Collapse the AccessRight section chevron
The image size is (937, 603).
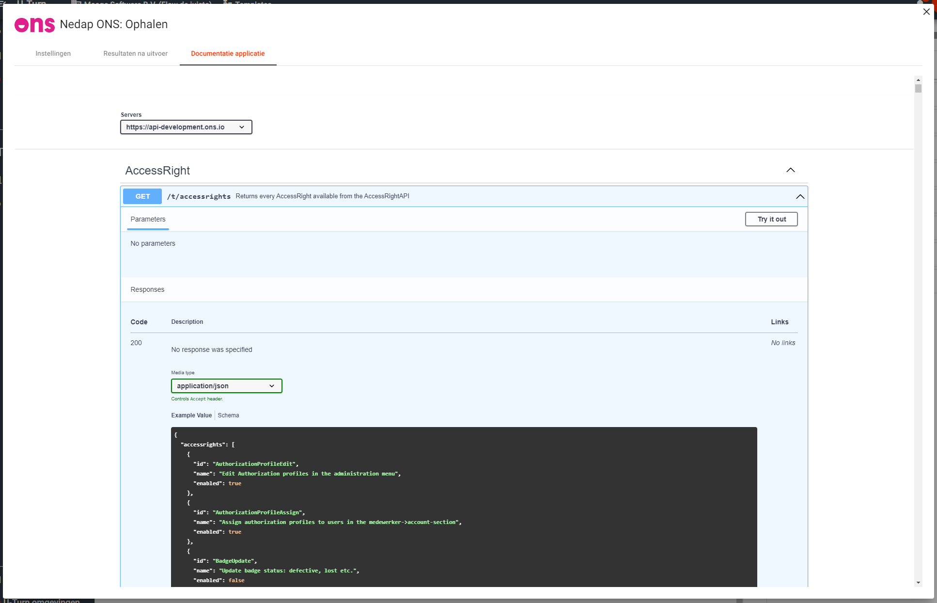[x=790, y=170]
